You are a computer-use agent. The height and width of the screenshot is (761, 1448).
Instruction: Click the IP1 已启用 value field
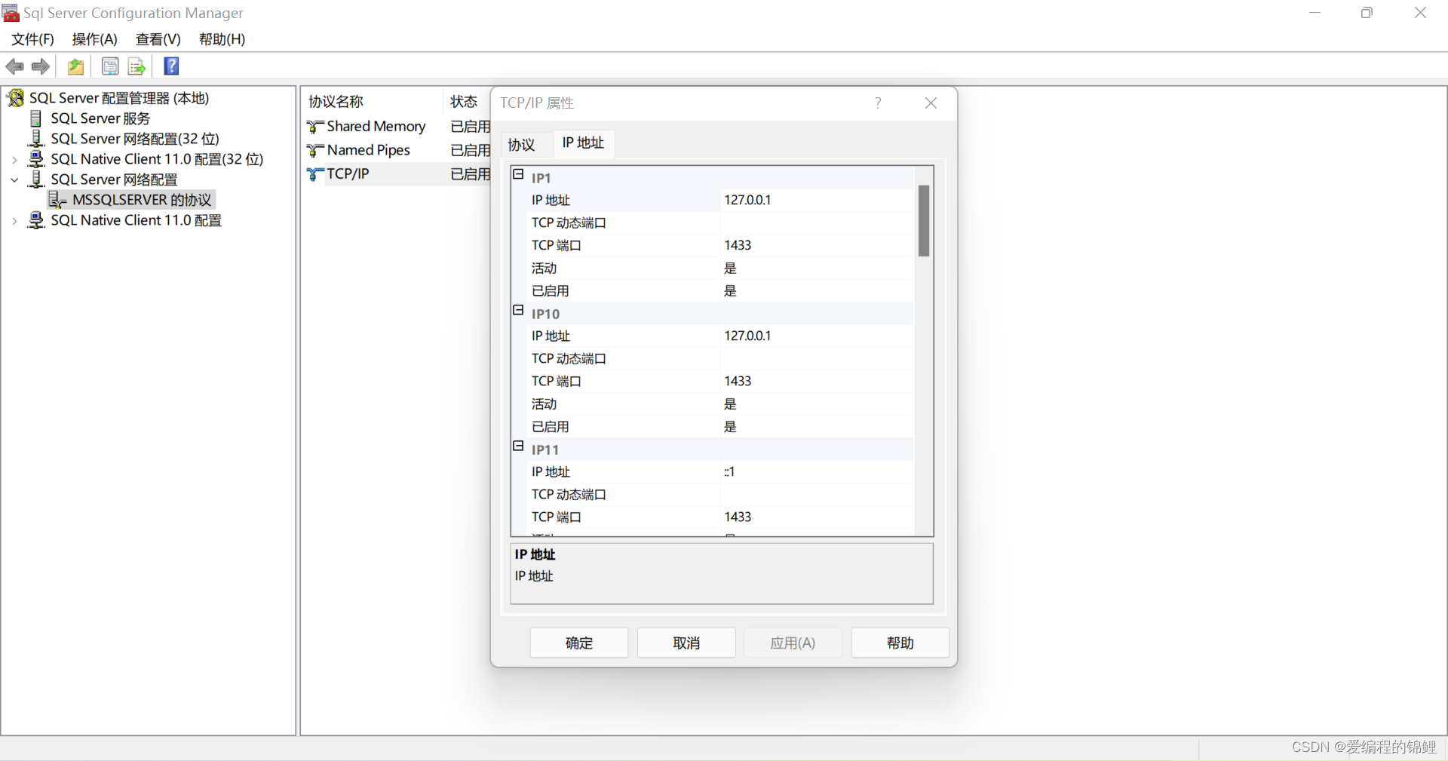818,290
